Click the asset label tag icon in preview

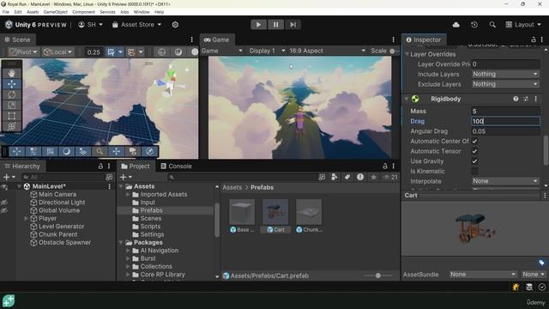click(541, 263)
